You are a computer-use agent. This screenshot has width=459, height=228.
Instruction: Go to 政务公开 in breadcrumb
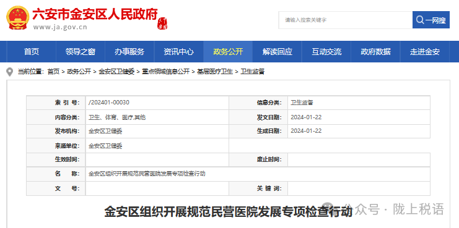pos(79,72)
